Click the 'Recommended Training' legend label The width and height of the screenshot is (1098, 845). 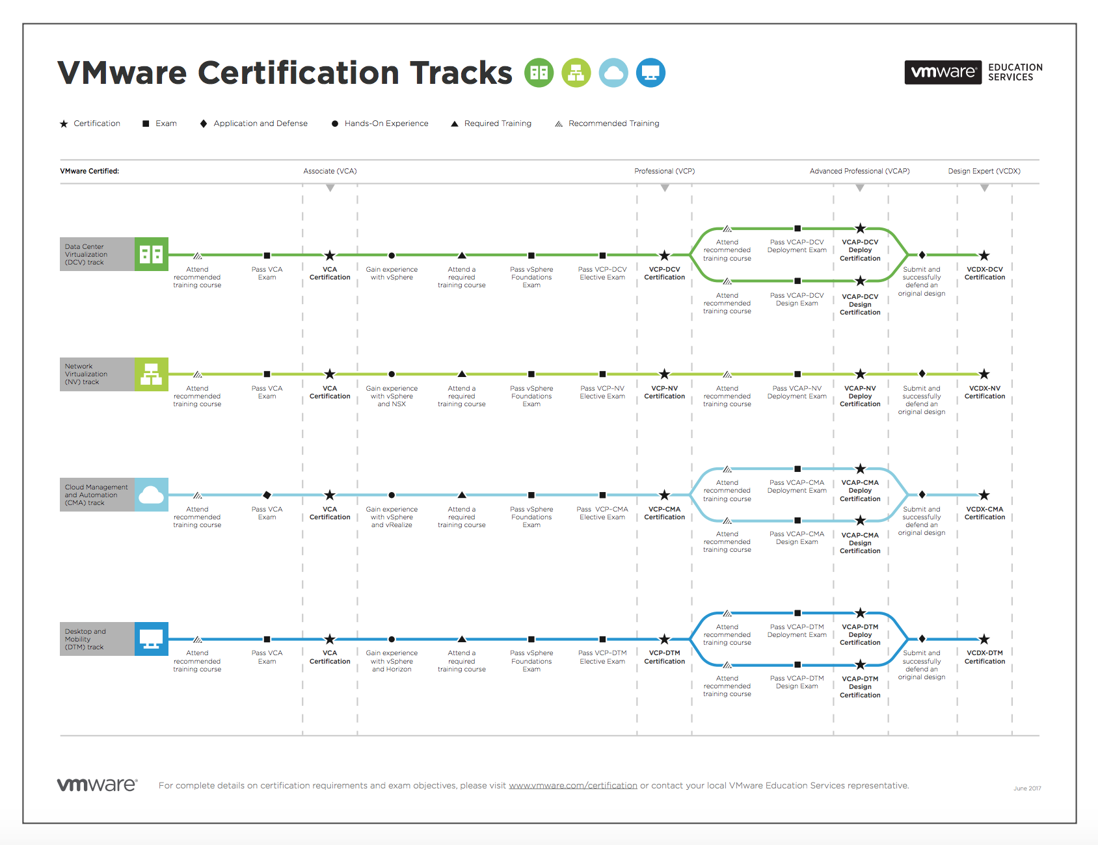(614, 123)
